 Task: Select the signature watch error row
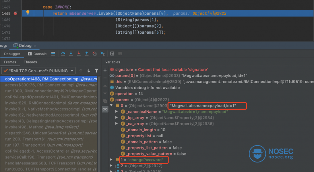click(211, 69)
